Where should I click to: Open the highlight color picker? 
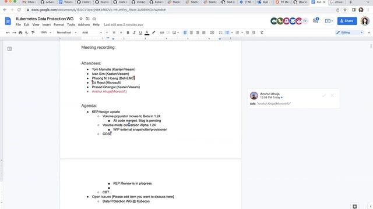153,33
